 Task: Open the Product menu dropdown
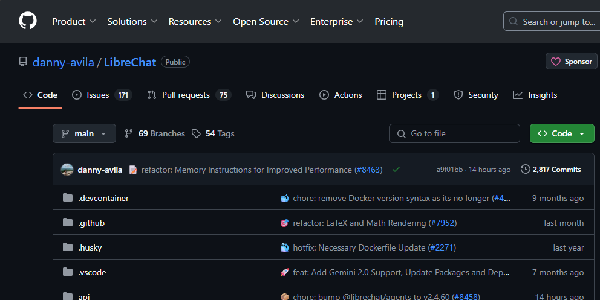point(73,21)
